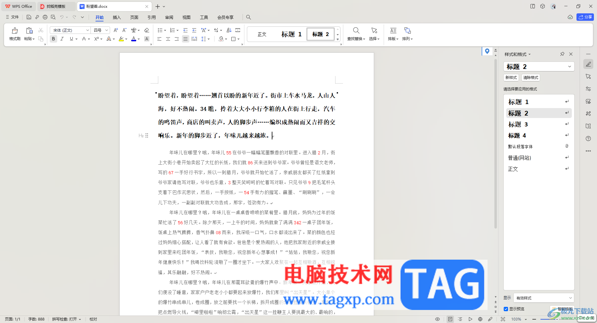597x323 pixels.
Task: Toggle Spell Check (拼写检查) status item
Action: click(67, 319)
